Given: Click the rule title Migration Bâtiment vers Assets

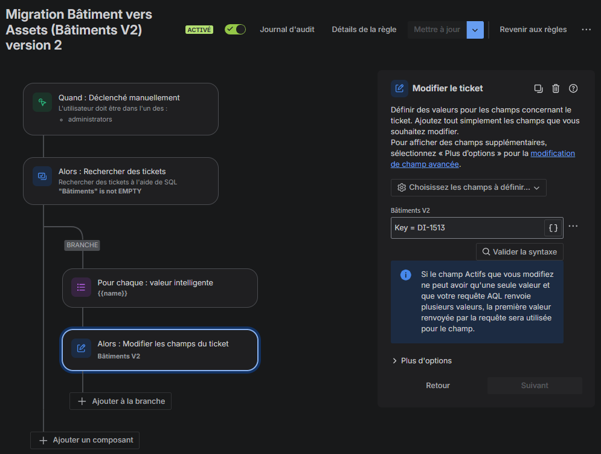Looking at the screenshot, I should pyautogui.click(x=79, y=30).
